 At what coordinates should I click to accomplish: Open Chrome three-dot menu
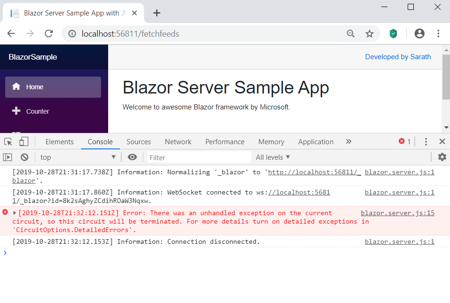click(438, 33)
